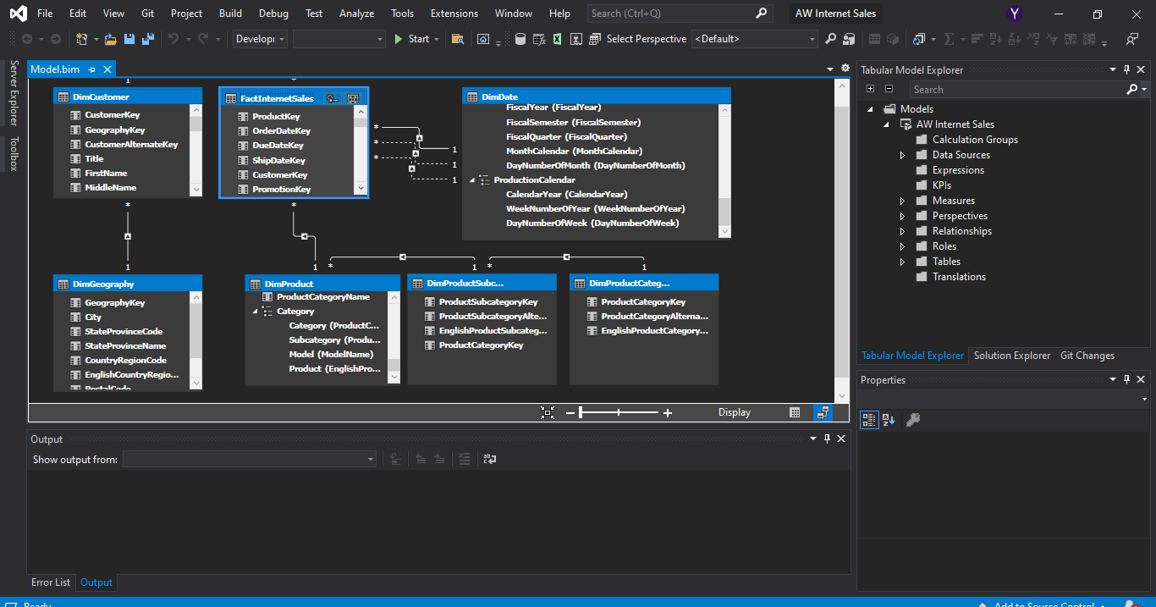Open the Open File folder icon
The width and height of the screenshot is (1156, 607).
(110, 39)
